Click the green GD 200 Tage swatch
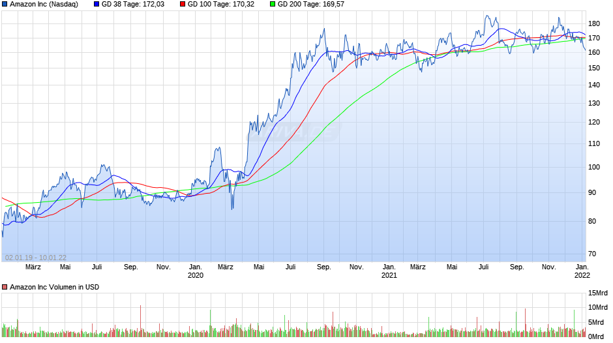The height and width of the screenshot is (343, 613). [x=273, y=5]
